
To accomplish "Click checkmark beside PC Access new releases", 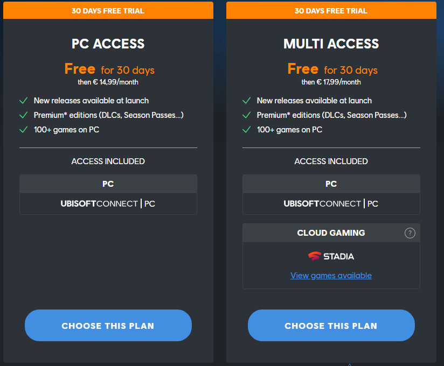I will pos(23,101).
